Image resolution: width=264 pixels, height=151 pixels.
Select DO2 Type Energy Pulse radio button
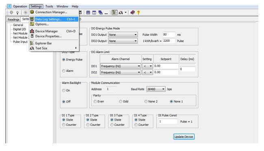click(x=64, y=60)
